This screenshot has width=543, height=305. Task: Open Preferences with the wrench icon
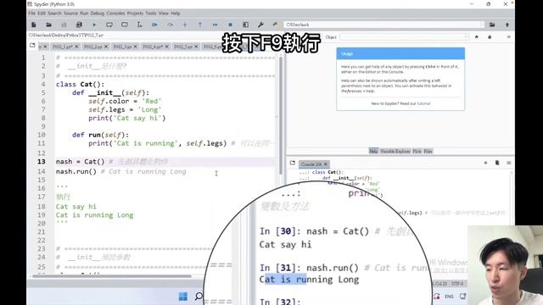click(x=260, y=25)
